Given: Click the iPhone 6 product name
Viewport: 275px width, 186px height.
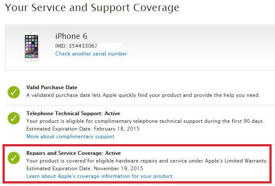Looking at the screenshot, I should coord(71,36).
